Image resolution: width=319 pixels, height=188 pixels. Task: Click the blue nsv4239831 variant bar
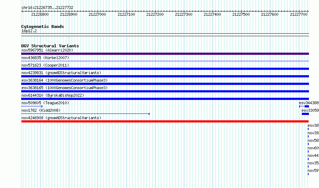tap(165, 76)
